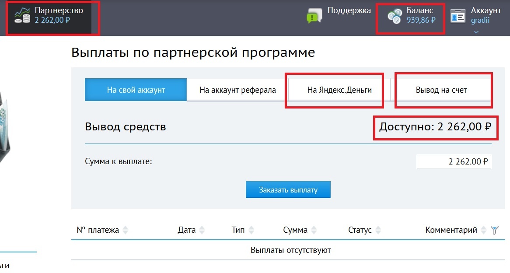Click the Баланс coins icon
510x273 pixels.
coord(395,17)
